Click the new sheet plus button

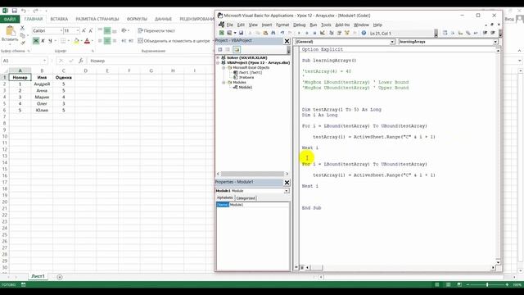pyautogui.click(x=60, y=277)
